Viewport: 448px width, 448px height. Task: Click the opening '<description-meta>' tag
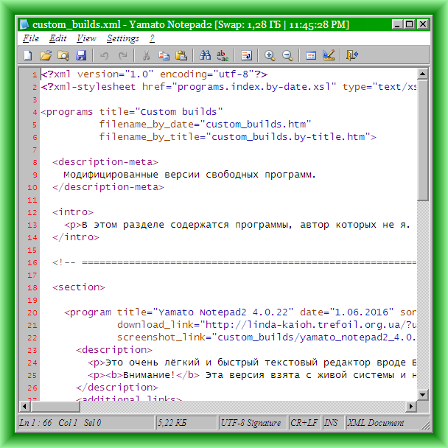pyautogui.click(x=105, y=162)
